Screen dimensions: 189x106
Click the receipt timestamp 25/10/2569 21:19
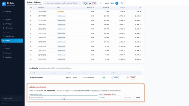click(88, 77)
